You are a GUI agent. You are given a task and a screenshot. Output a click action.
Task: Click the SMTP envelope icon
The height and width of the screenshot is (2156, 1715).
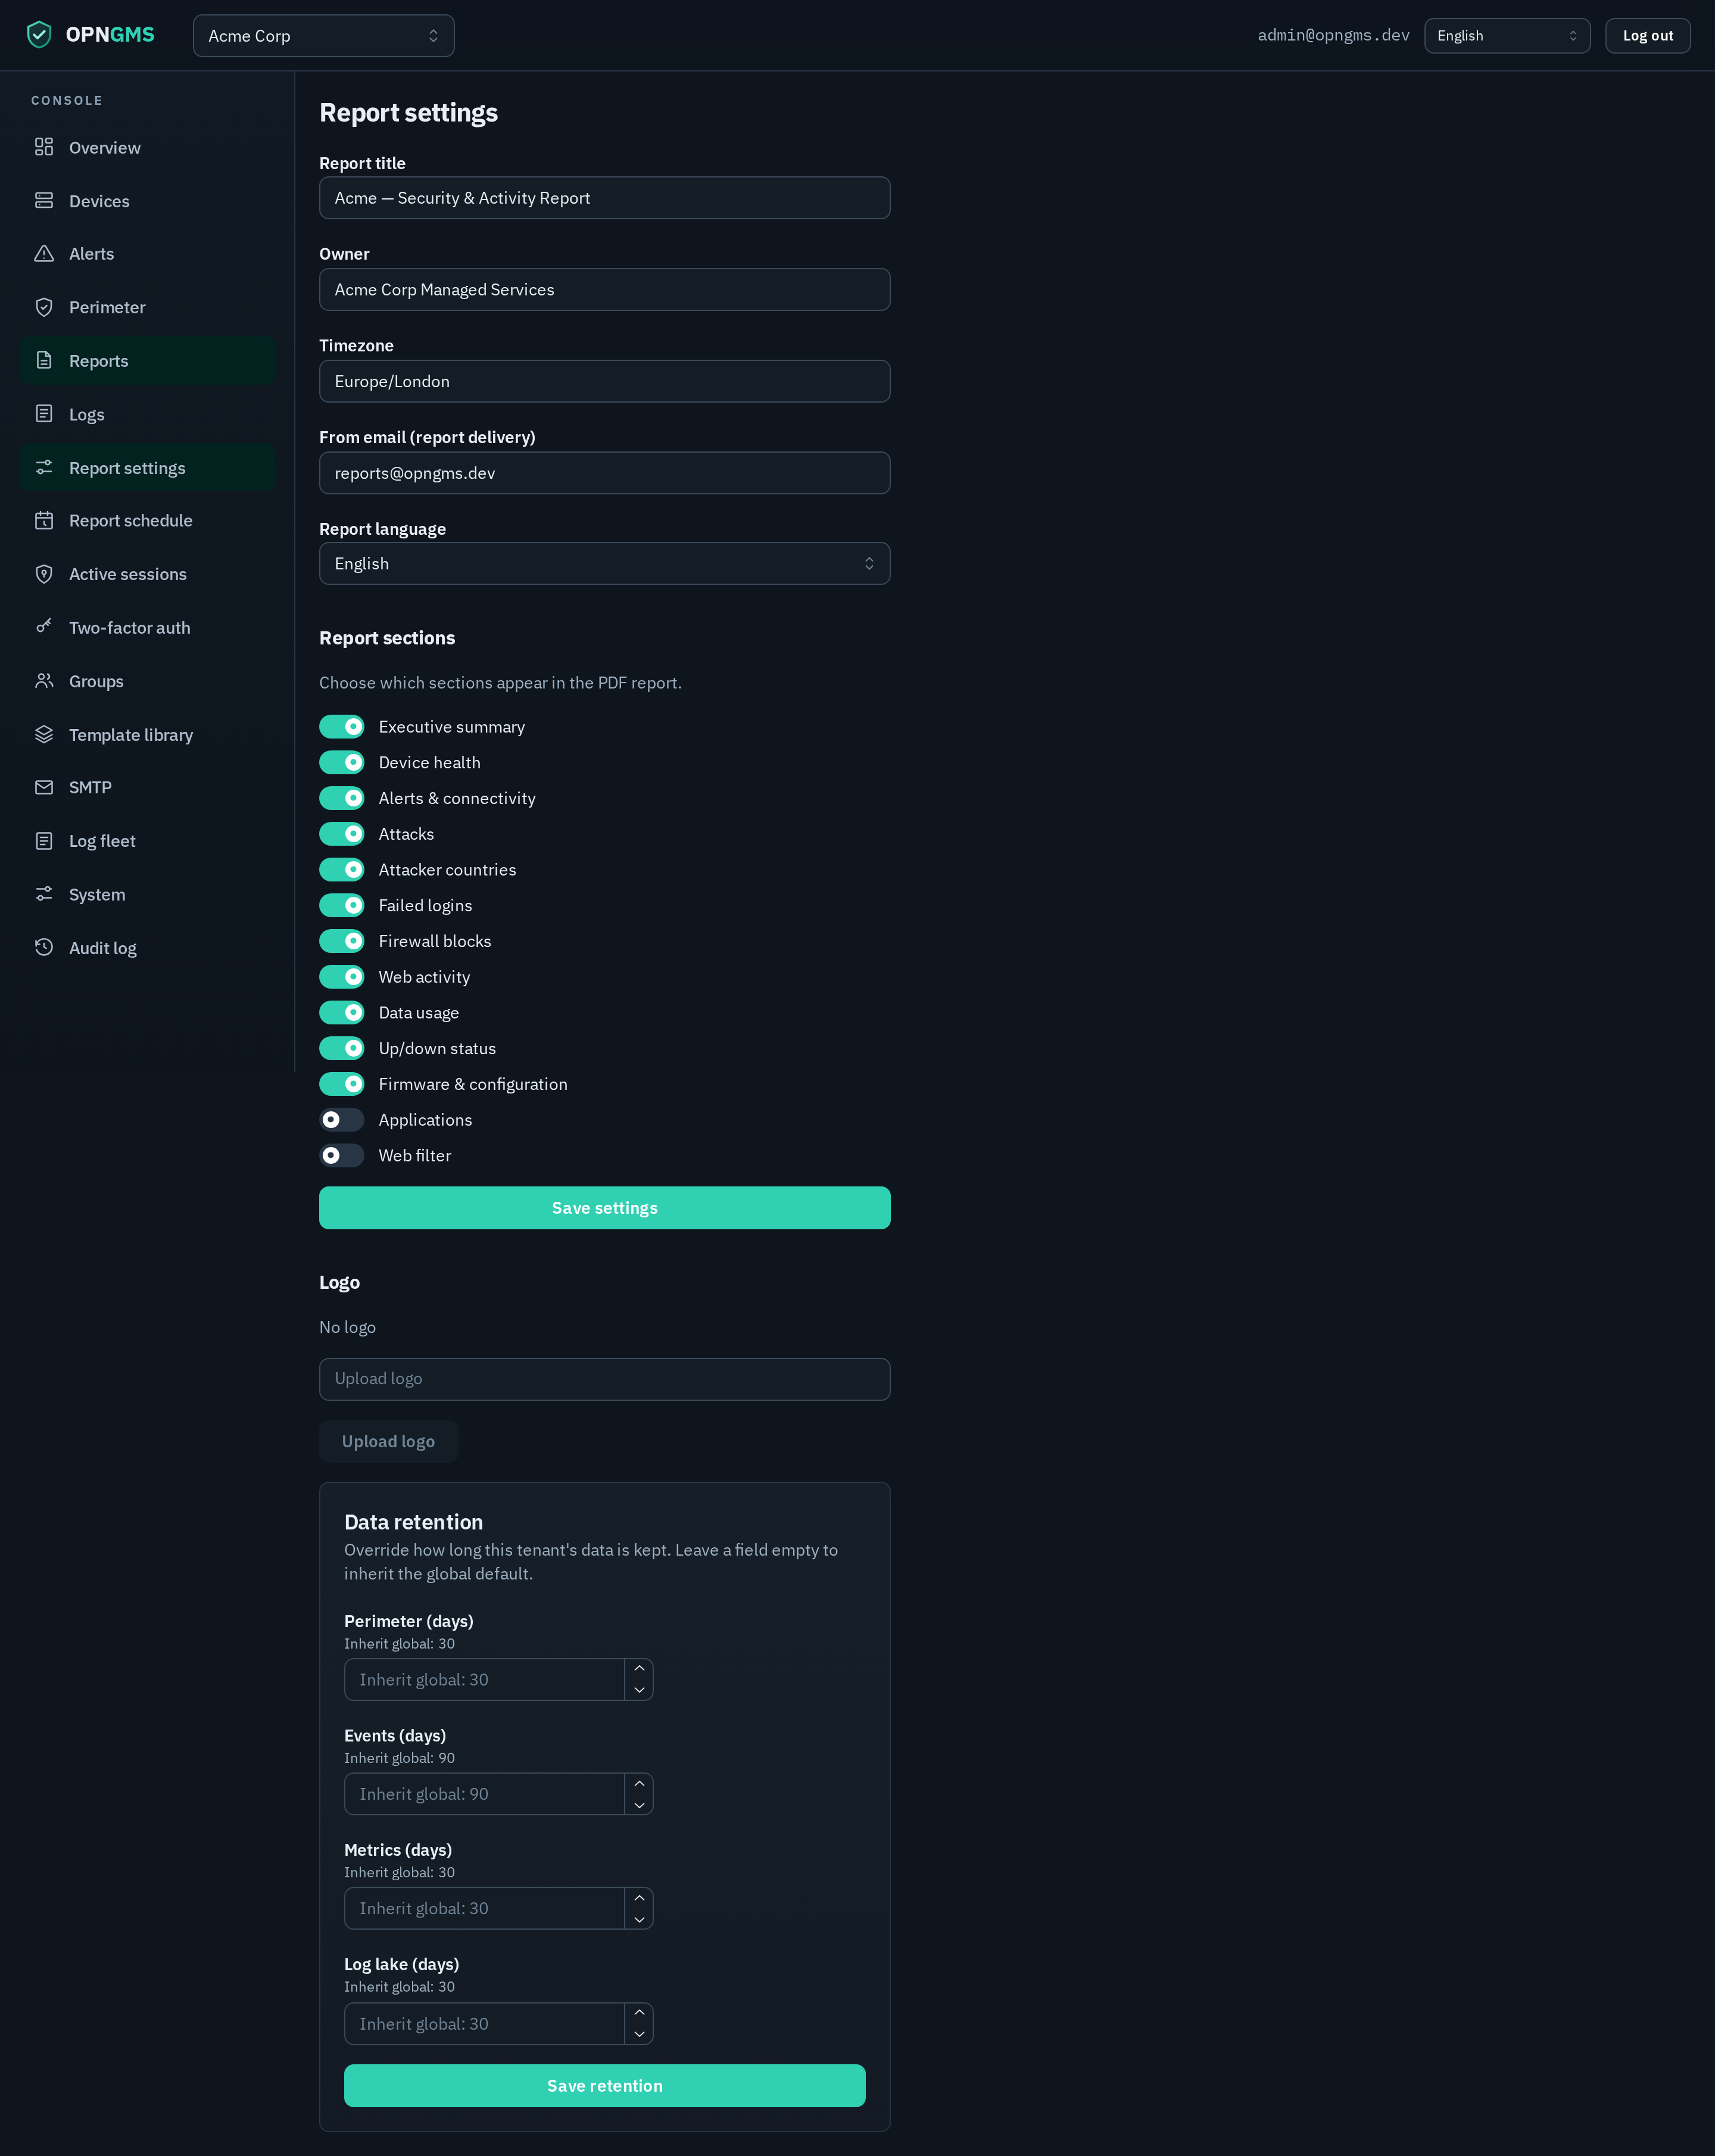pos(44,788)
